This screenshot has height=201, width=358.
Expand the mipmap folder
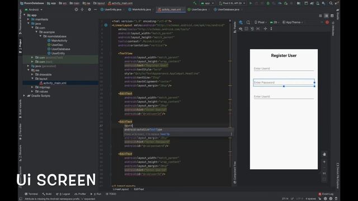[32, 87]
